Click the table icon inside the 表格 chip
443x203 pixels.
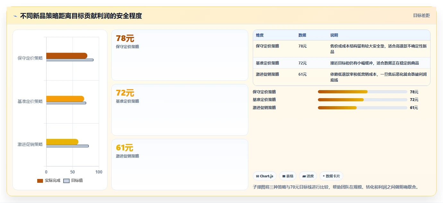point(284,176)
